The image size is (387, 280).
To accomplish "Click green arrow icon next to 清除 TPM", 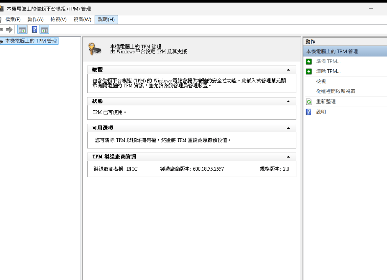I will pyautogui.click(x=309, y=72).
